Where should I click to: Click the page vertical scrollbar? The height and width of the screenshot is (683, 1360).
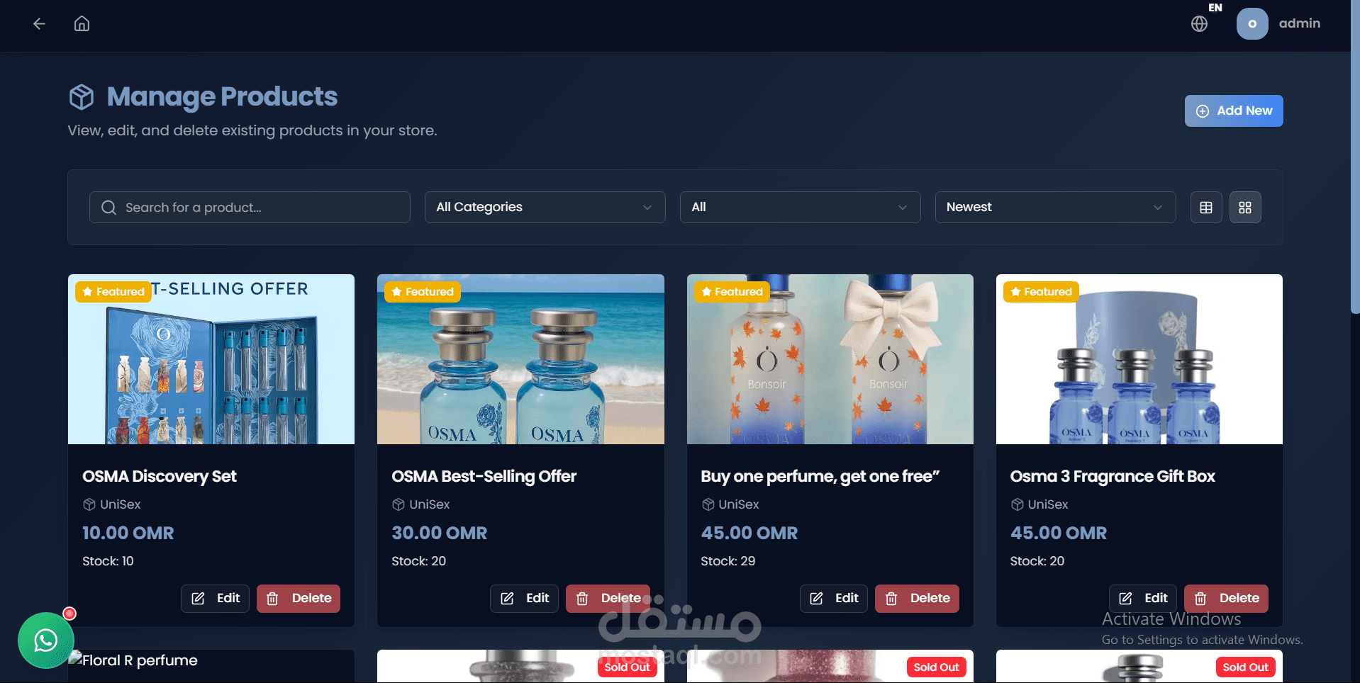click(x=1355, y=156)
